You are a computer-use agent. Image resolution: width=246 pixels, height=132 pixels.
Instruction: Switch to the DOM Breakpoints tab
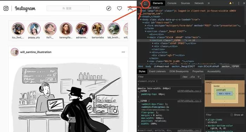pos(179,71)
